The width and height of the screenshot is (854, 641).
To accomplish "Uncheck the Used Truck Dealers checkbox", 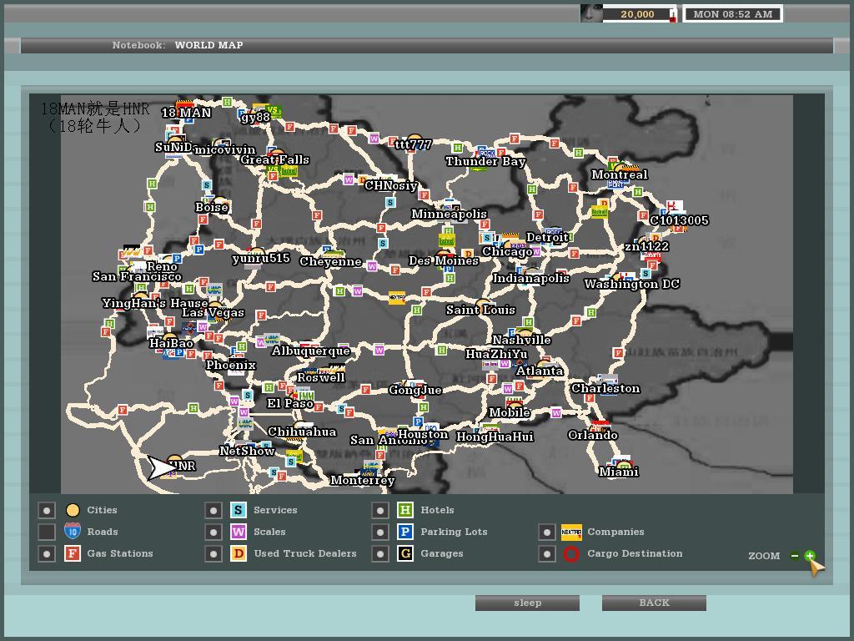I will point(213,553).
